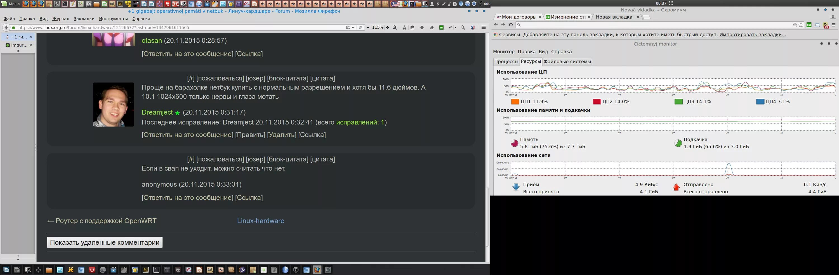Open Firefox downloads arrow
Screen dimensions: 839x275
(422, 28)
